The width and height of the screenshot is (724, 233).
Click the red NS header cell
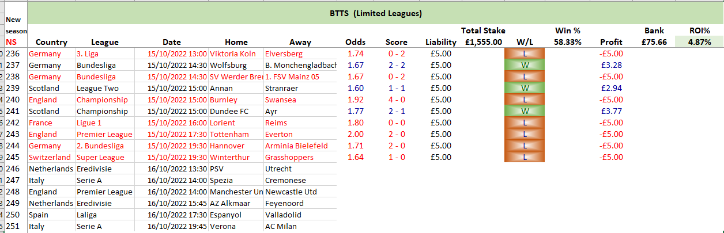(12, 42)
